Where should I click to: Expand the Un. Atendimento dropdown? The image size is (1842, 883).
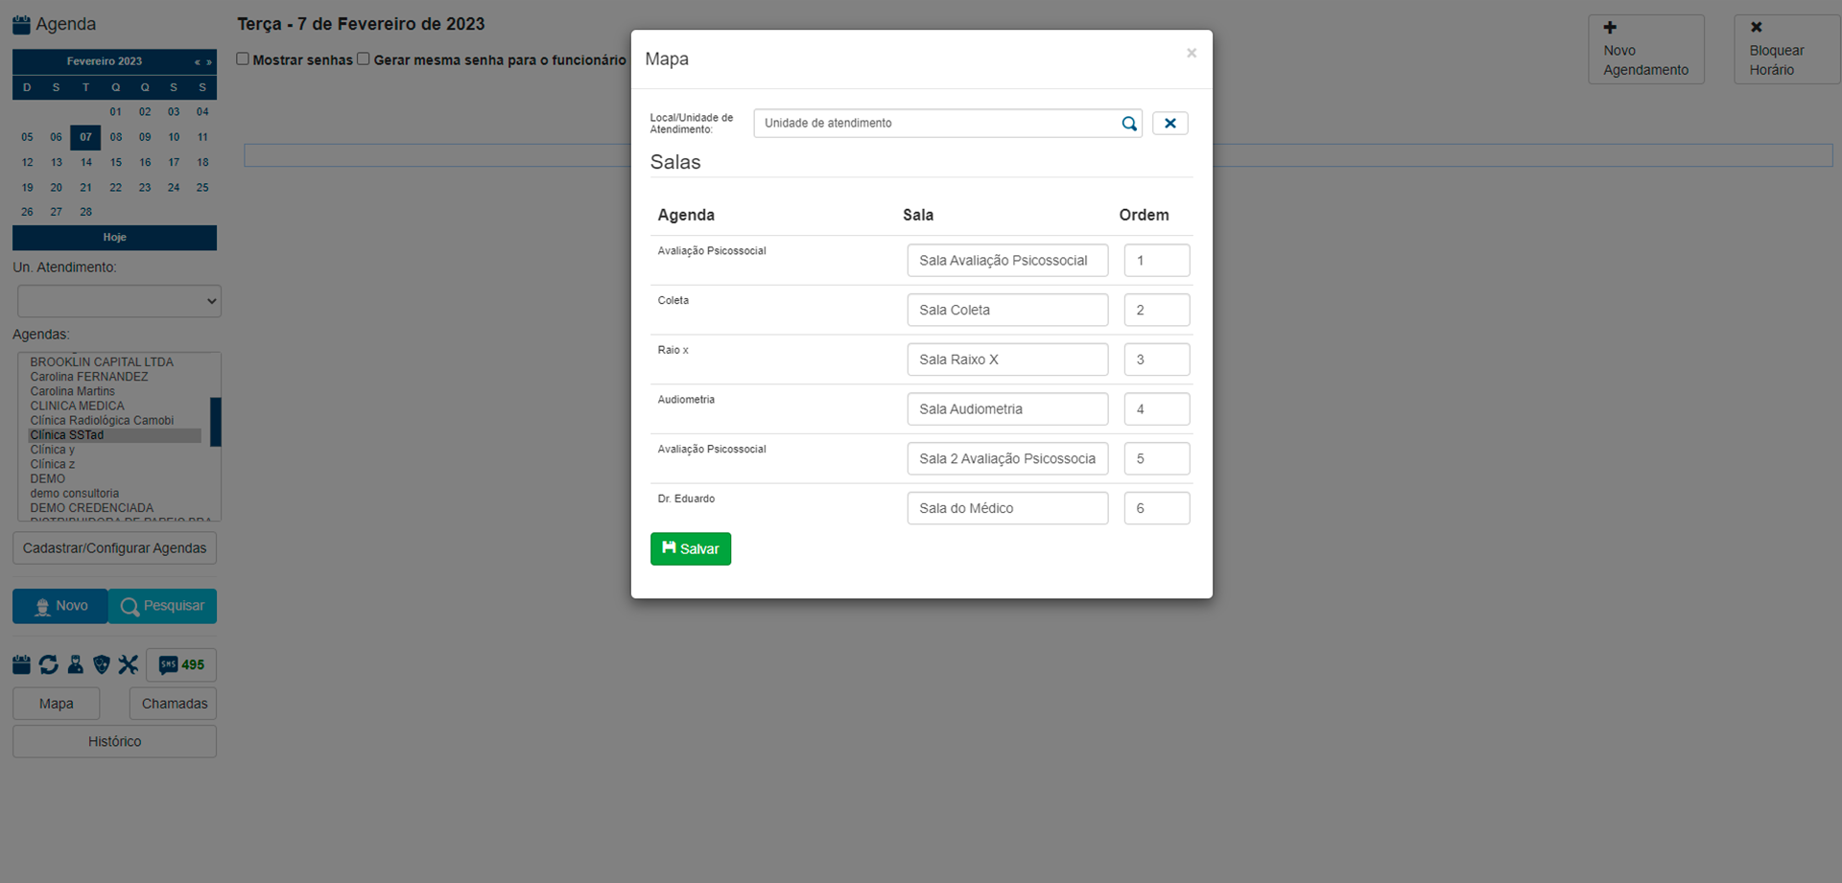(x=119, y=301)
